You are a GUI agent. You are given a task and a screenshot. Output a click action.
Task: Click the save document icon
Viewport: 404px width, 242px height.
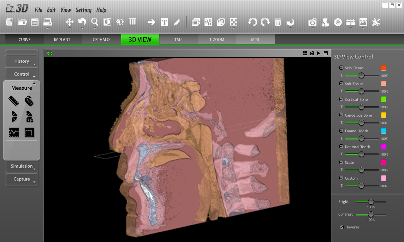(x=35, y=22)
